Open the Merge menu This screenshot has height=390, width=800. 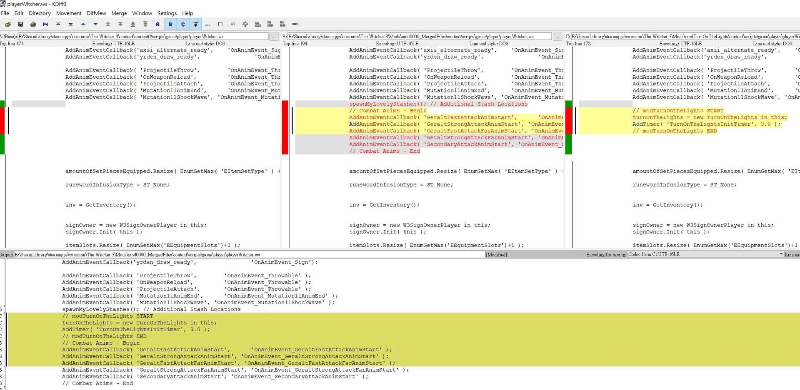coord(119,13)
